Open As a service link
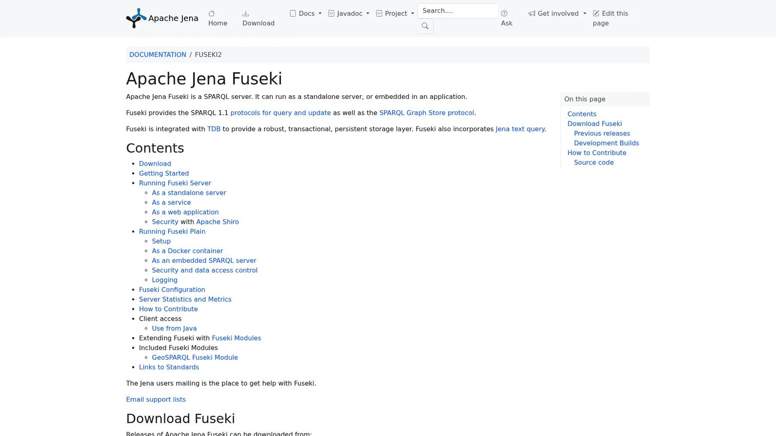 171,202
